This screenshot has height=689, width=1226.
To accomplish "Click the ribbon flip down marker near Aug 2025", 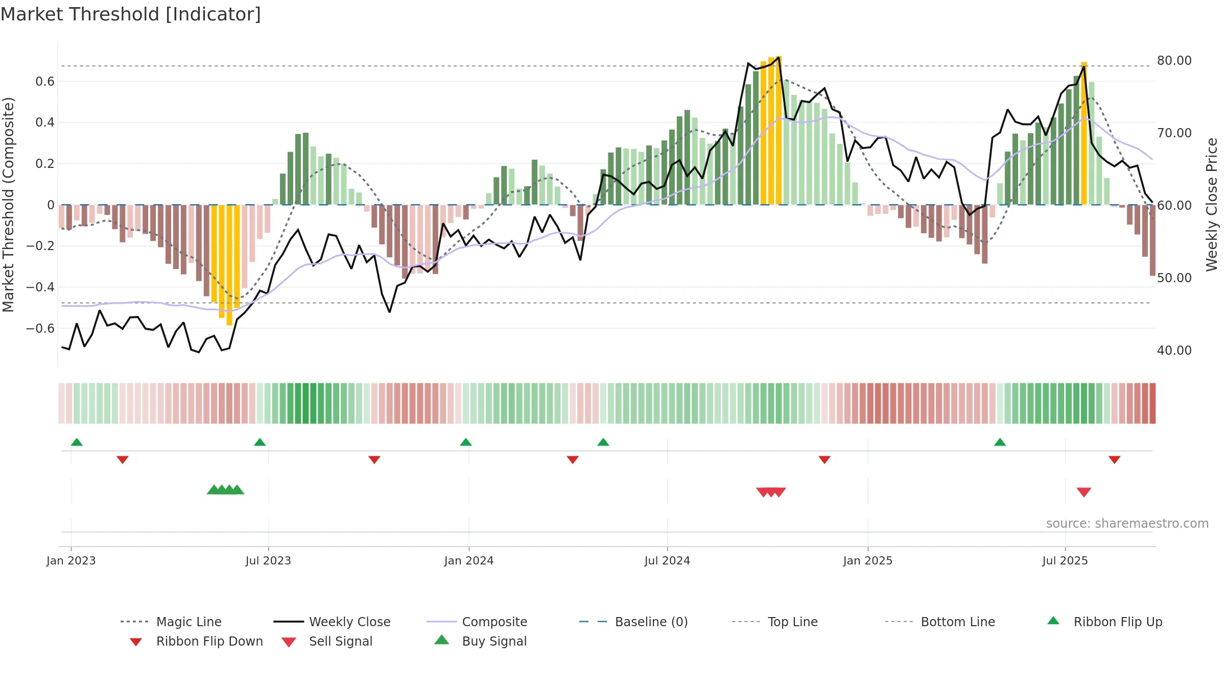I will 1115,460.
